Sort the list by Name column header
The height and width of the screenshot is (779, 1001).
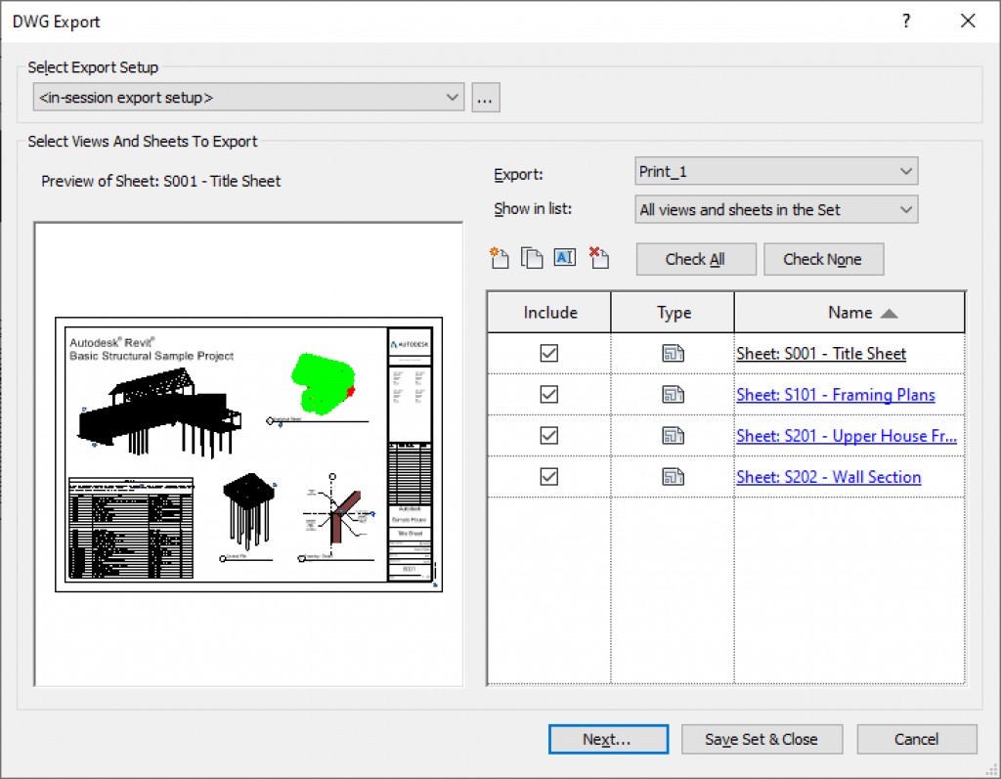pos(849,312)
